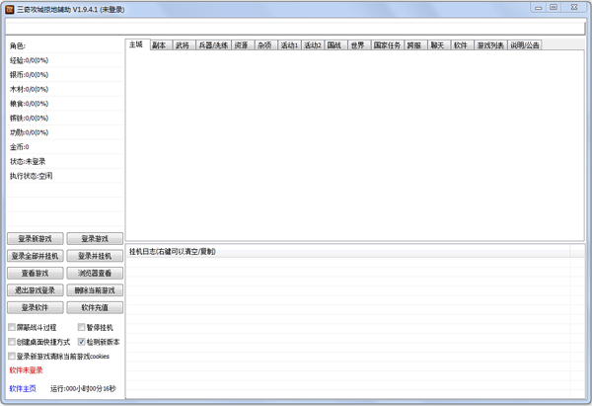Open the 游戏列表 tab
The height and width of the screenshot is (406, 592).
tap(490, 45)
